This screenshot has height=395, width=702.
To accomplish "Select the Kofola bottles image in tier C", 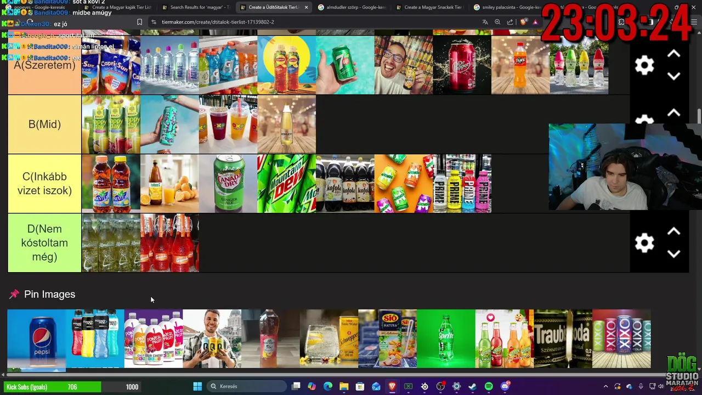I will [x=345, y=183].
